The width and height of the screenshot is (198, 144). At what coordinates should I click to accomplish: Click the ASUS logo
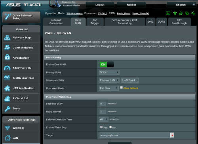[x=13, y=5]
